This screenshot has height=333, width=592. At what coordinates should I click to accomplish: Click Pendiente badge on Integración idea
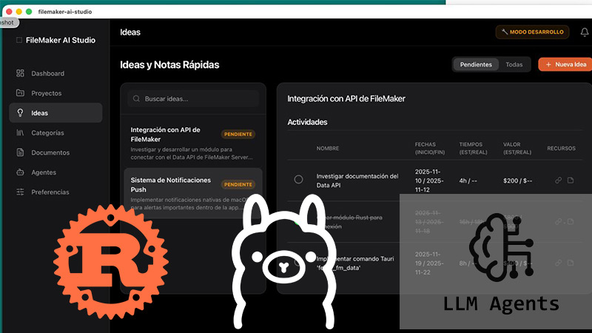[238, 134]
